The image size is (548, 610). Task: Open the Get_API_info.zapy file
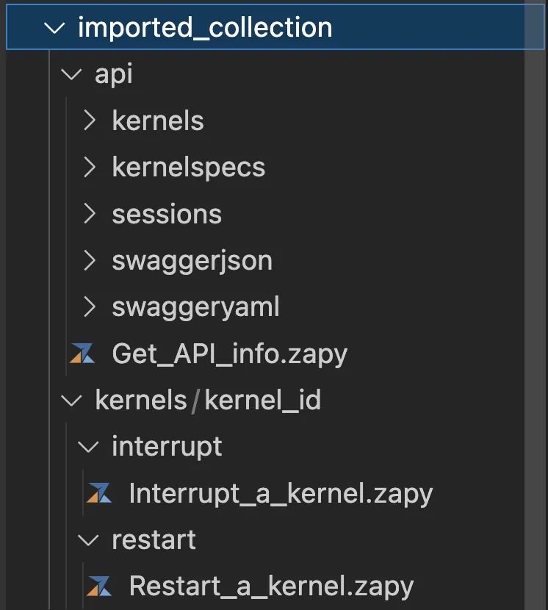point(229,354)
